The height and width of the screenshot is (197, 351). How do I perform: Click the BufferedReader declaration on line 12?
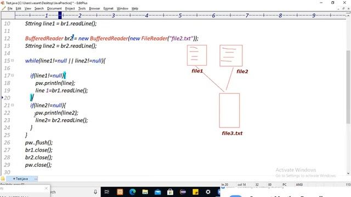[112, 38]
